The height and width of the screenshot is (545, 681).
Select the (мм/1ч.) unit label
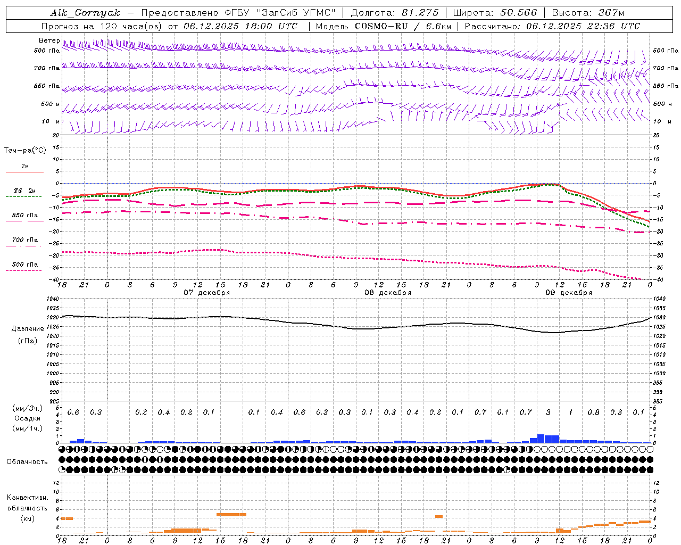point(27,428)
